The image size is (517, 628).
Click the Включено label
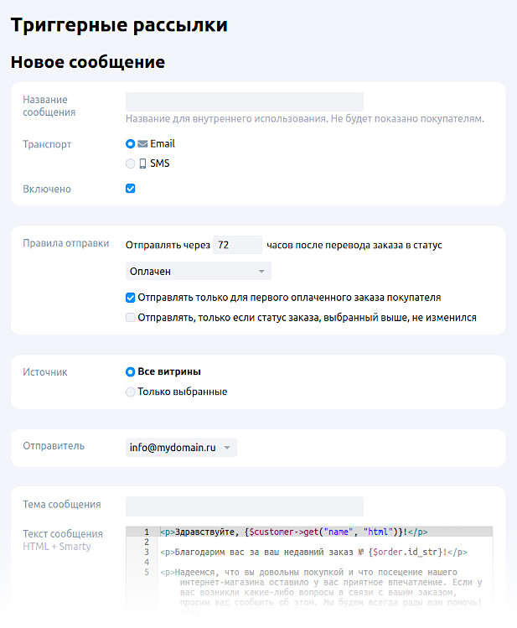point(47,189)
